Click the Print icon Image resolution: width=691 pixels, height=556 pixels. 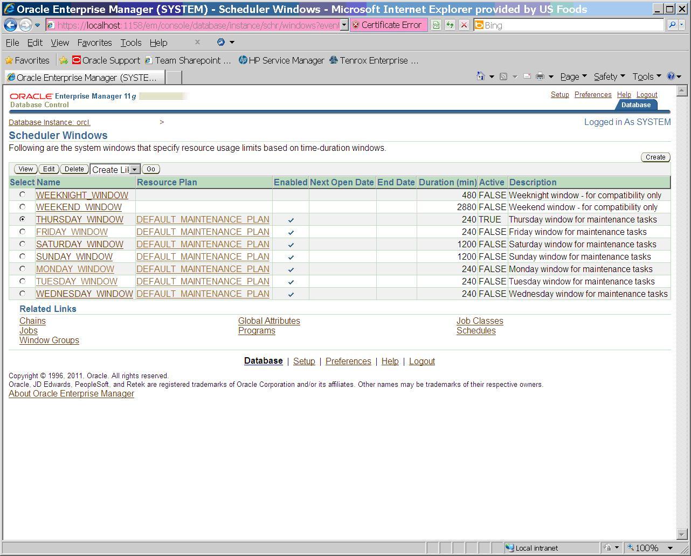[540, 77]
